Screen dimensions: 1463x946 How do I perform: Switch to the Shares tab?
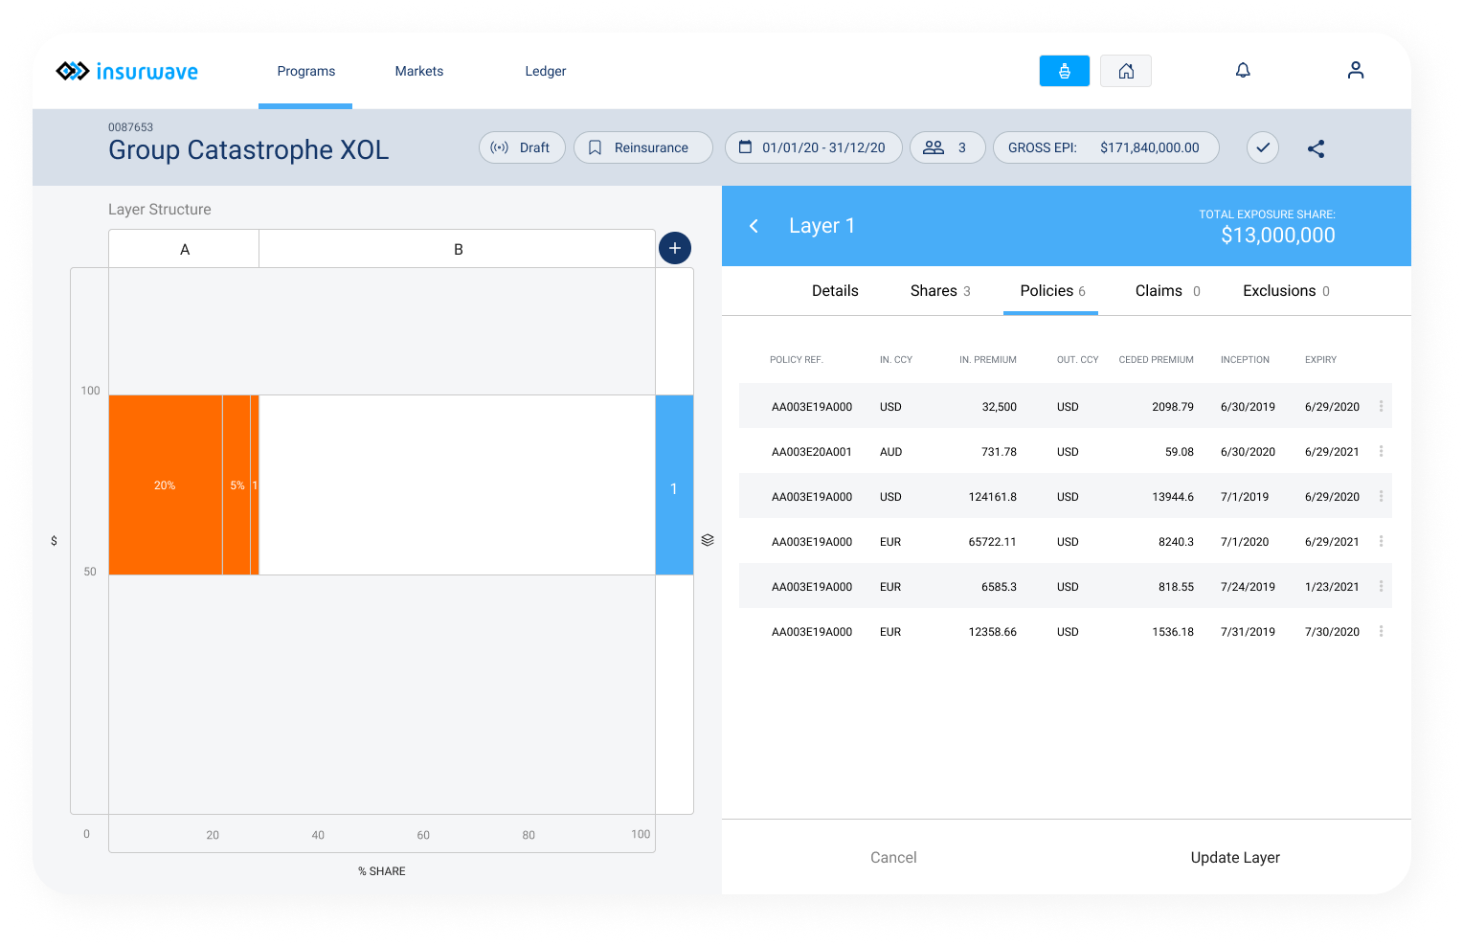940,290
